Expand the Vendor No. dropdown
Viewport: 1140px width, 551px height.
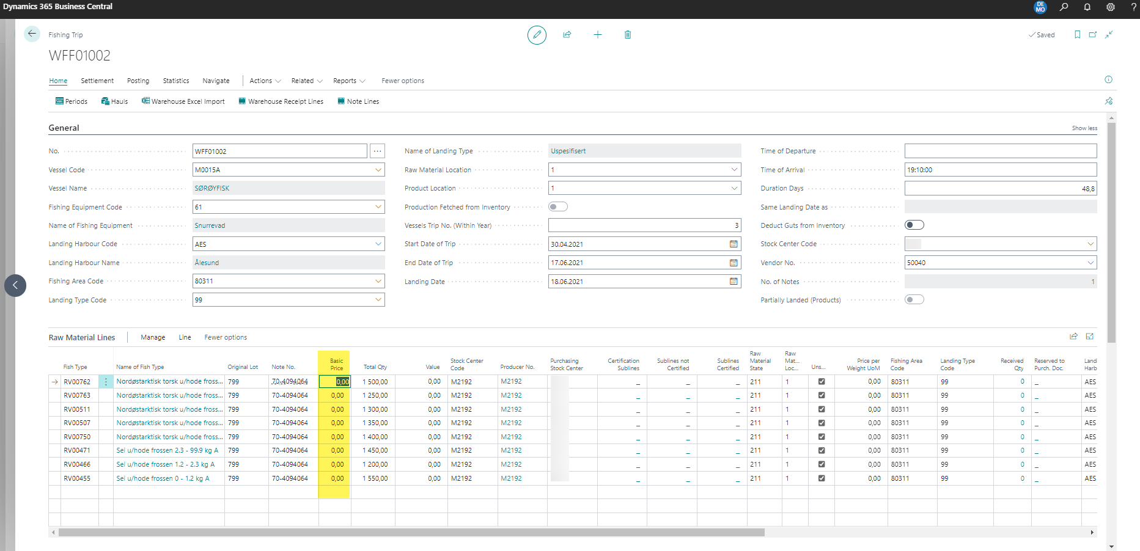pyautogui.click(x=1090, y=263)
